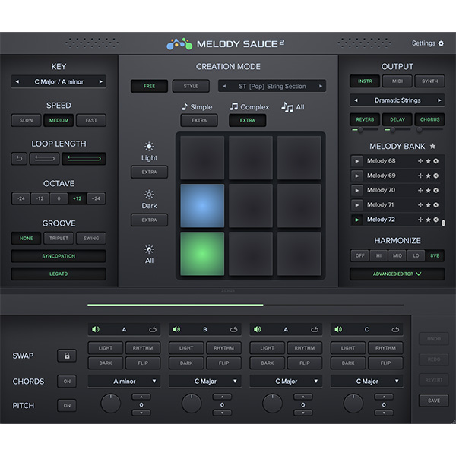The width and height of the screenshot is (456, 456).
Task: Toggle the Reverb effect
Action: click(x=365, y=119)
